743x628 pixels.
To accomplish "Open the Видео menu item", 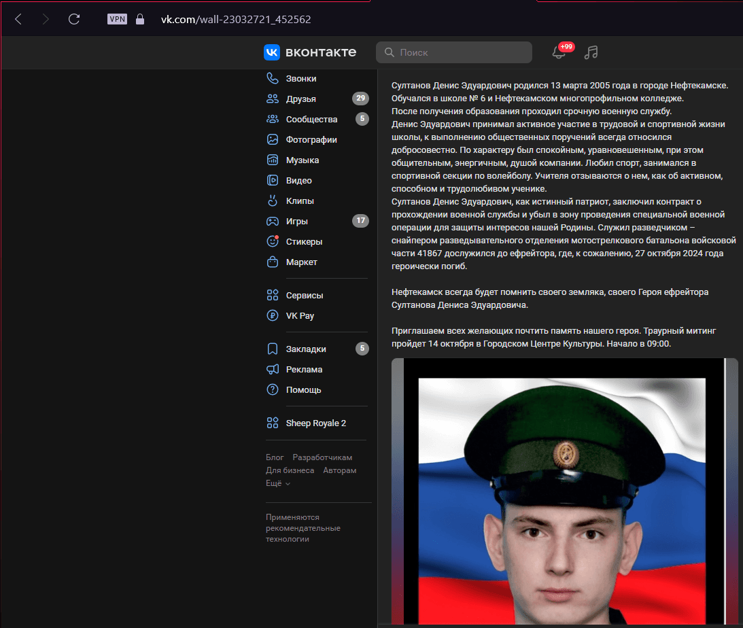I will 299,180.
